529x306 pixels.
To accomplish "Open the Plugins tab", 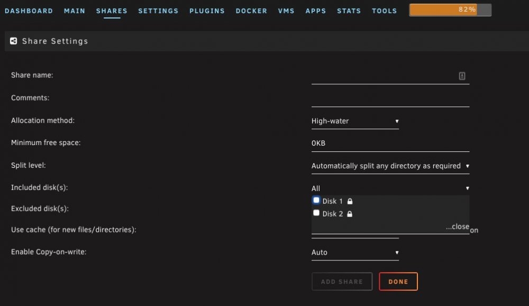I will (207, 11).
